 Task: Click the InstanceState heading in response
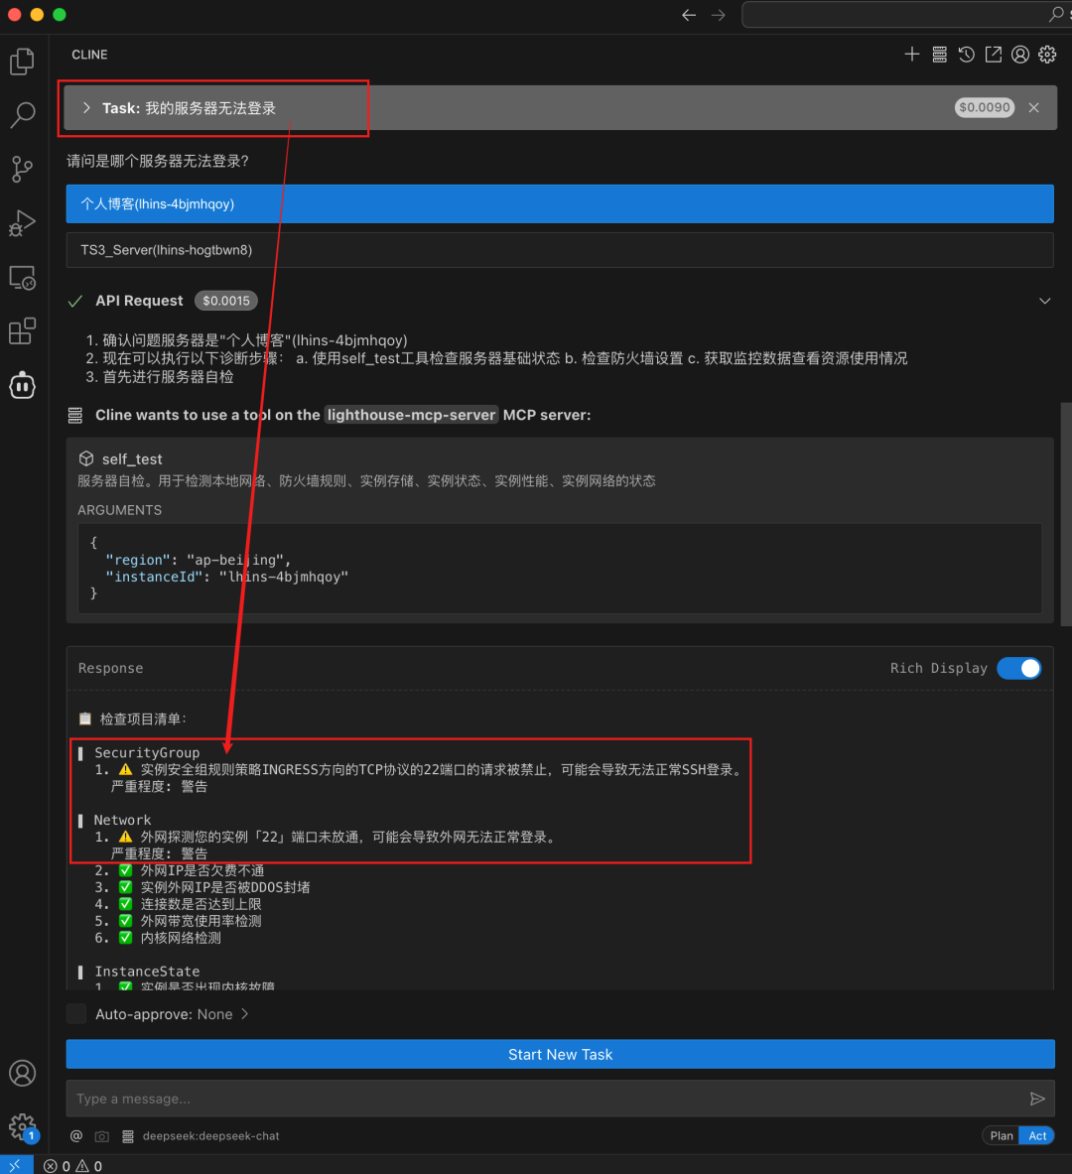pos(147,972)
